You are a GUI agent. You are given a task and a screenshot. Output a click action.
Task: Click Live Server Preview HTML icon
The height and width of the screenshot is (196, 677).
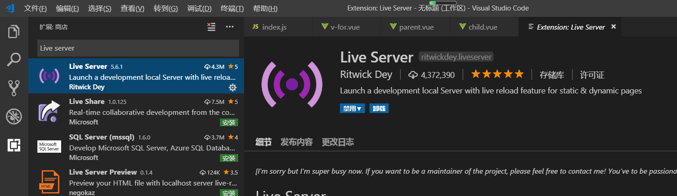point(49,182)
